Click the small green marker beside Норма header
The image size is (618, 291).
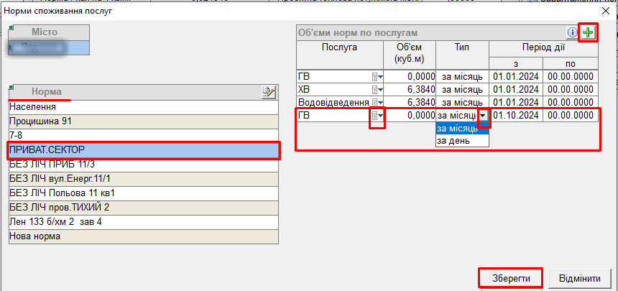tap(12, 89)
